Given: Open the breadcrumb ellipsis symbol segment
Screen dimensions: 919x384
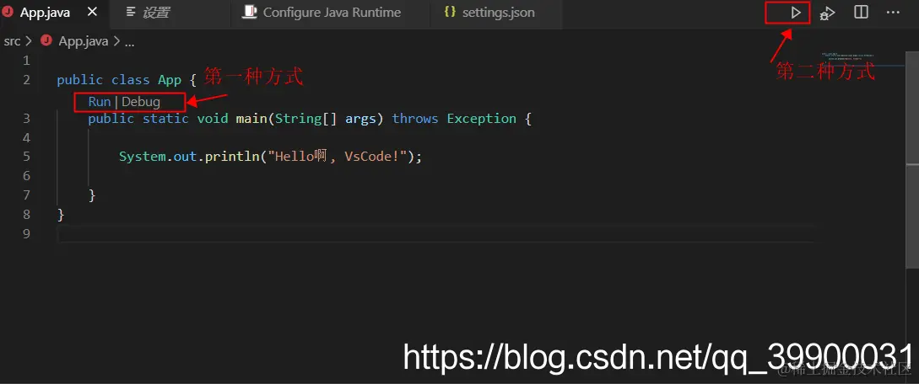Looking at the screenshot, I should (x=129, y=42).
